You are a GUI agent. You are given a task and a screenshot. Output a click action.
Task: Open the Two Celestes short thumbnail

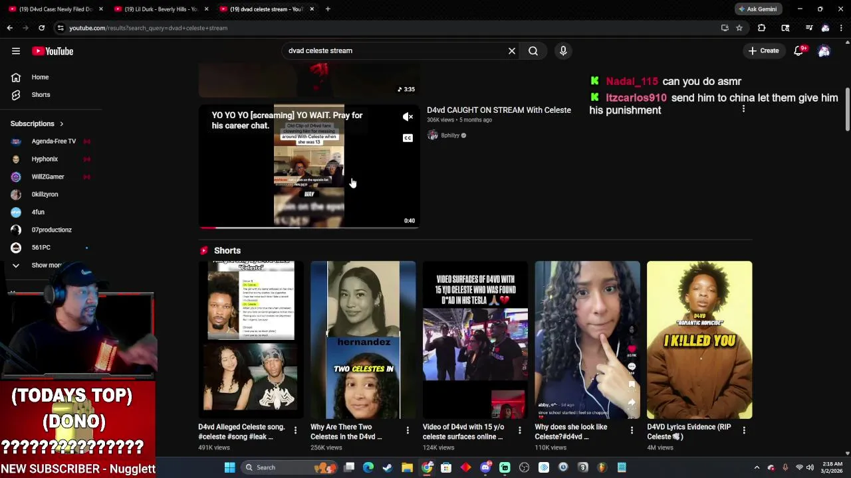363,340
